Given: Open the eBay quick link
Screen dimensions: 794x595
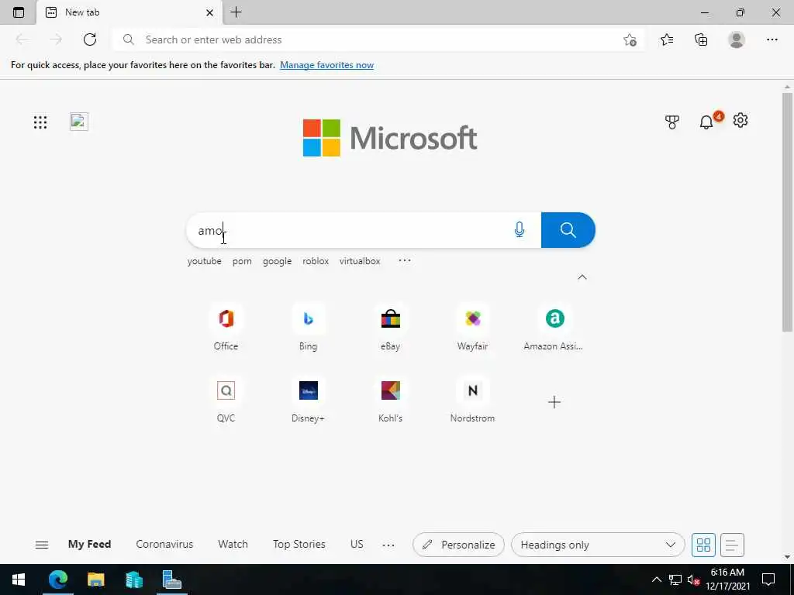Looking at the screenshot, I should [x=391, y=328].
